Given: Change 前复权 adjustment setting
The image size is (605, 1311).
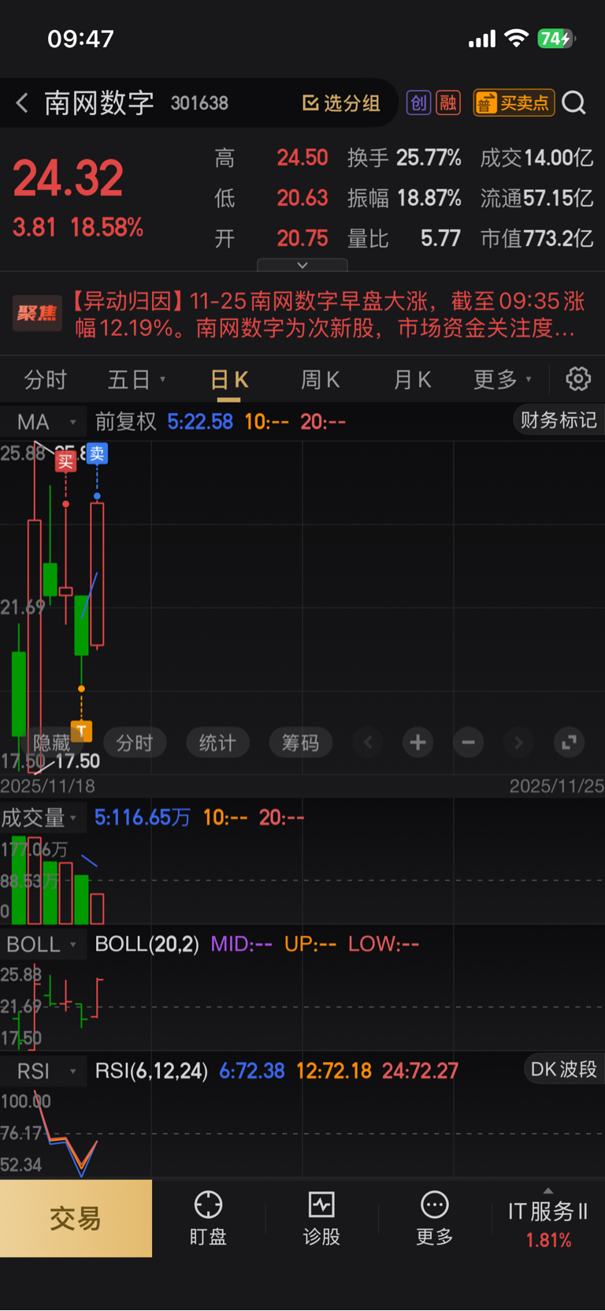Looking at the screenshot, I should click(125, 422).
